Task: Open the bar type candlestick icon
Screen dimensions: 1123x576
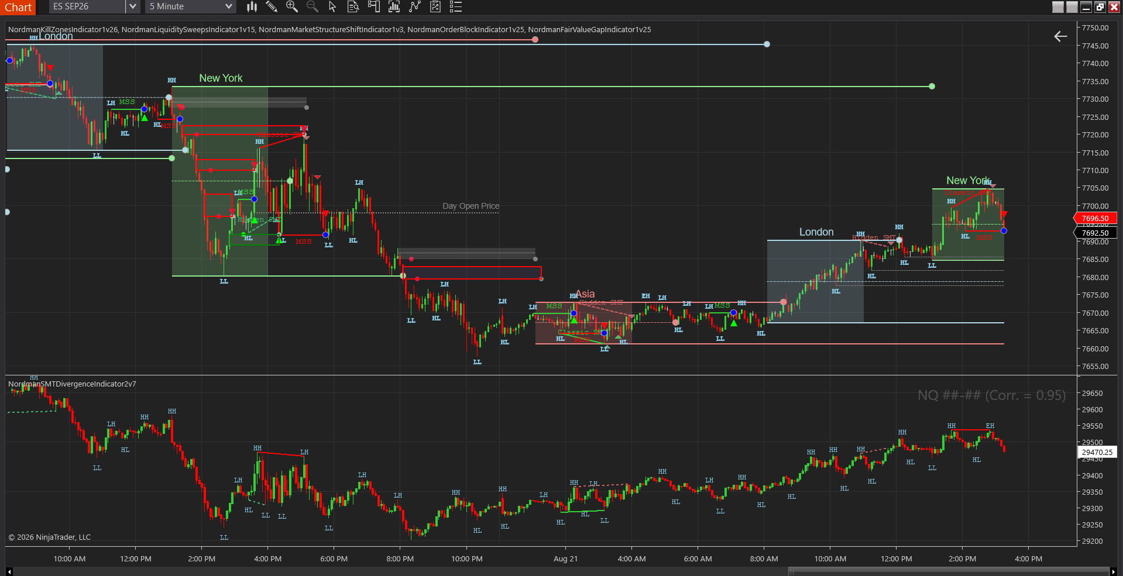Action: click(252, 6)
